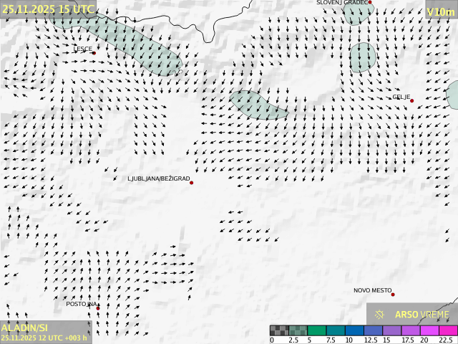Click the ALADIN/SI model label

24,328
